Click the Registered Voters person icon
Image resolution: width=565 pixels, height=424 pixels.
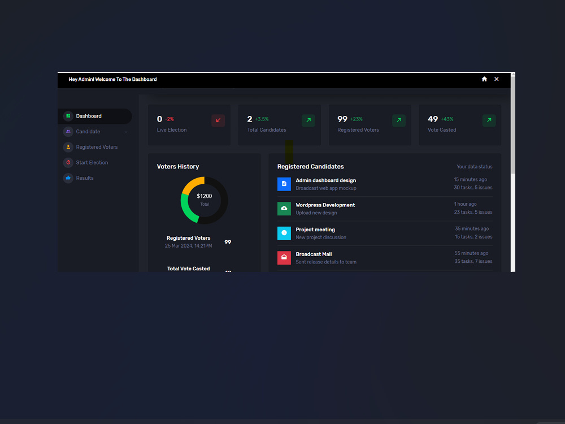68,147
